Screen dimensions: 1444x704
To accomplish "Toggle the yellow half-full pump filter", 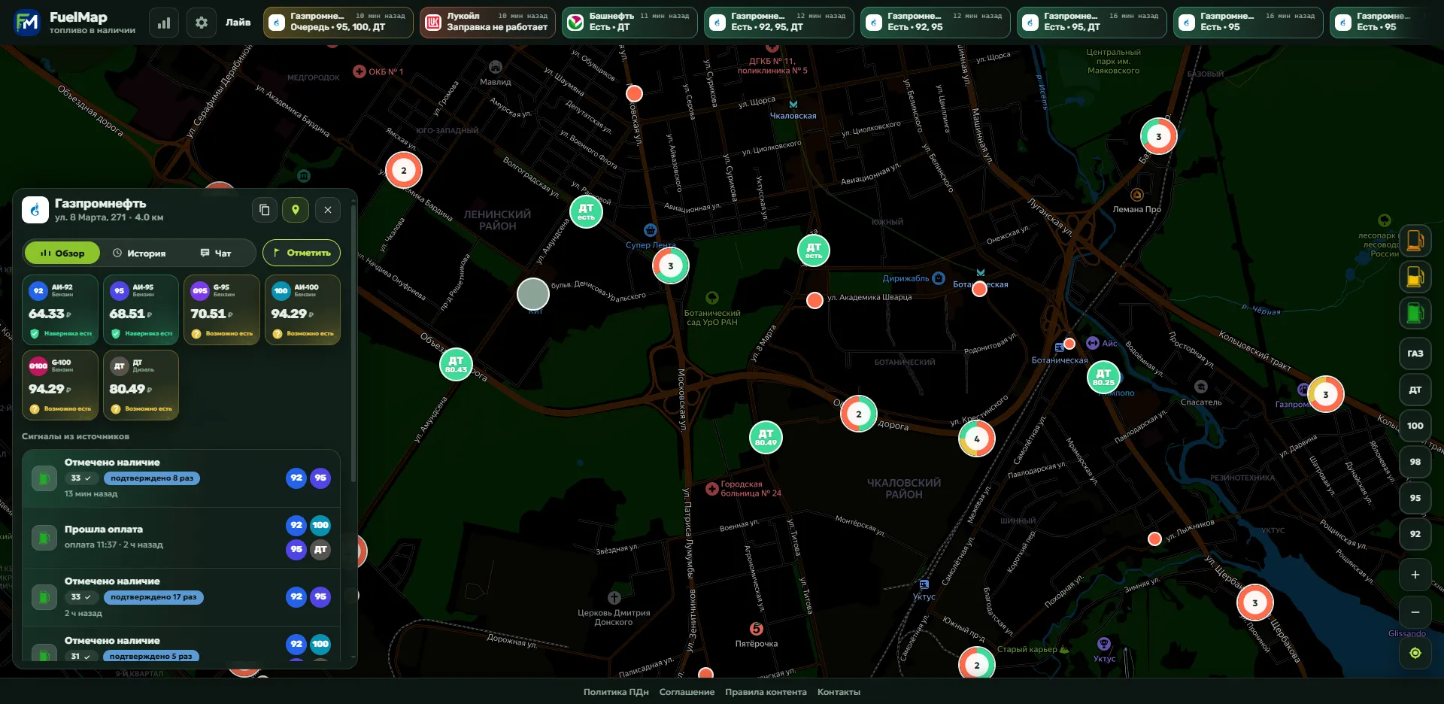I will click(1415, 277).
